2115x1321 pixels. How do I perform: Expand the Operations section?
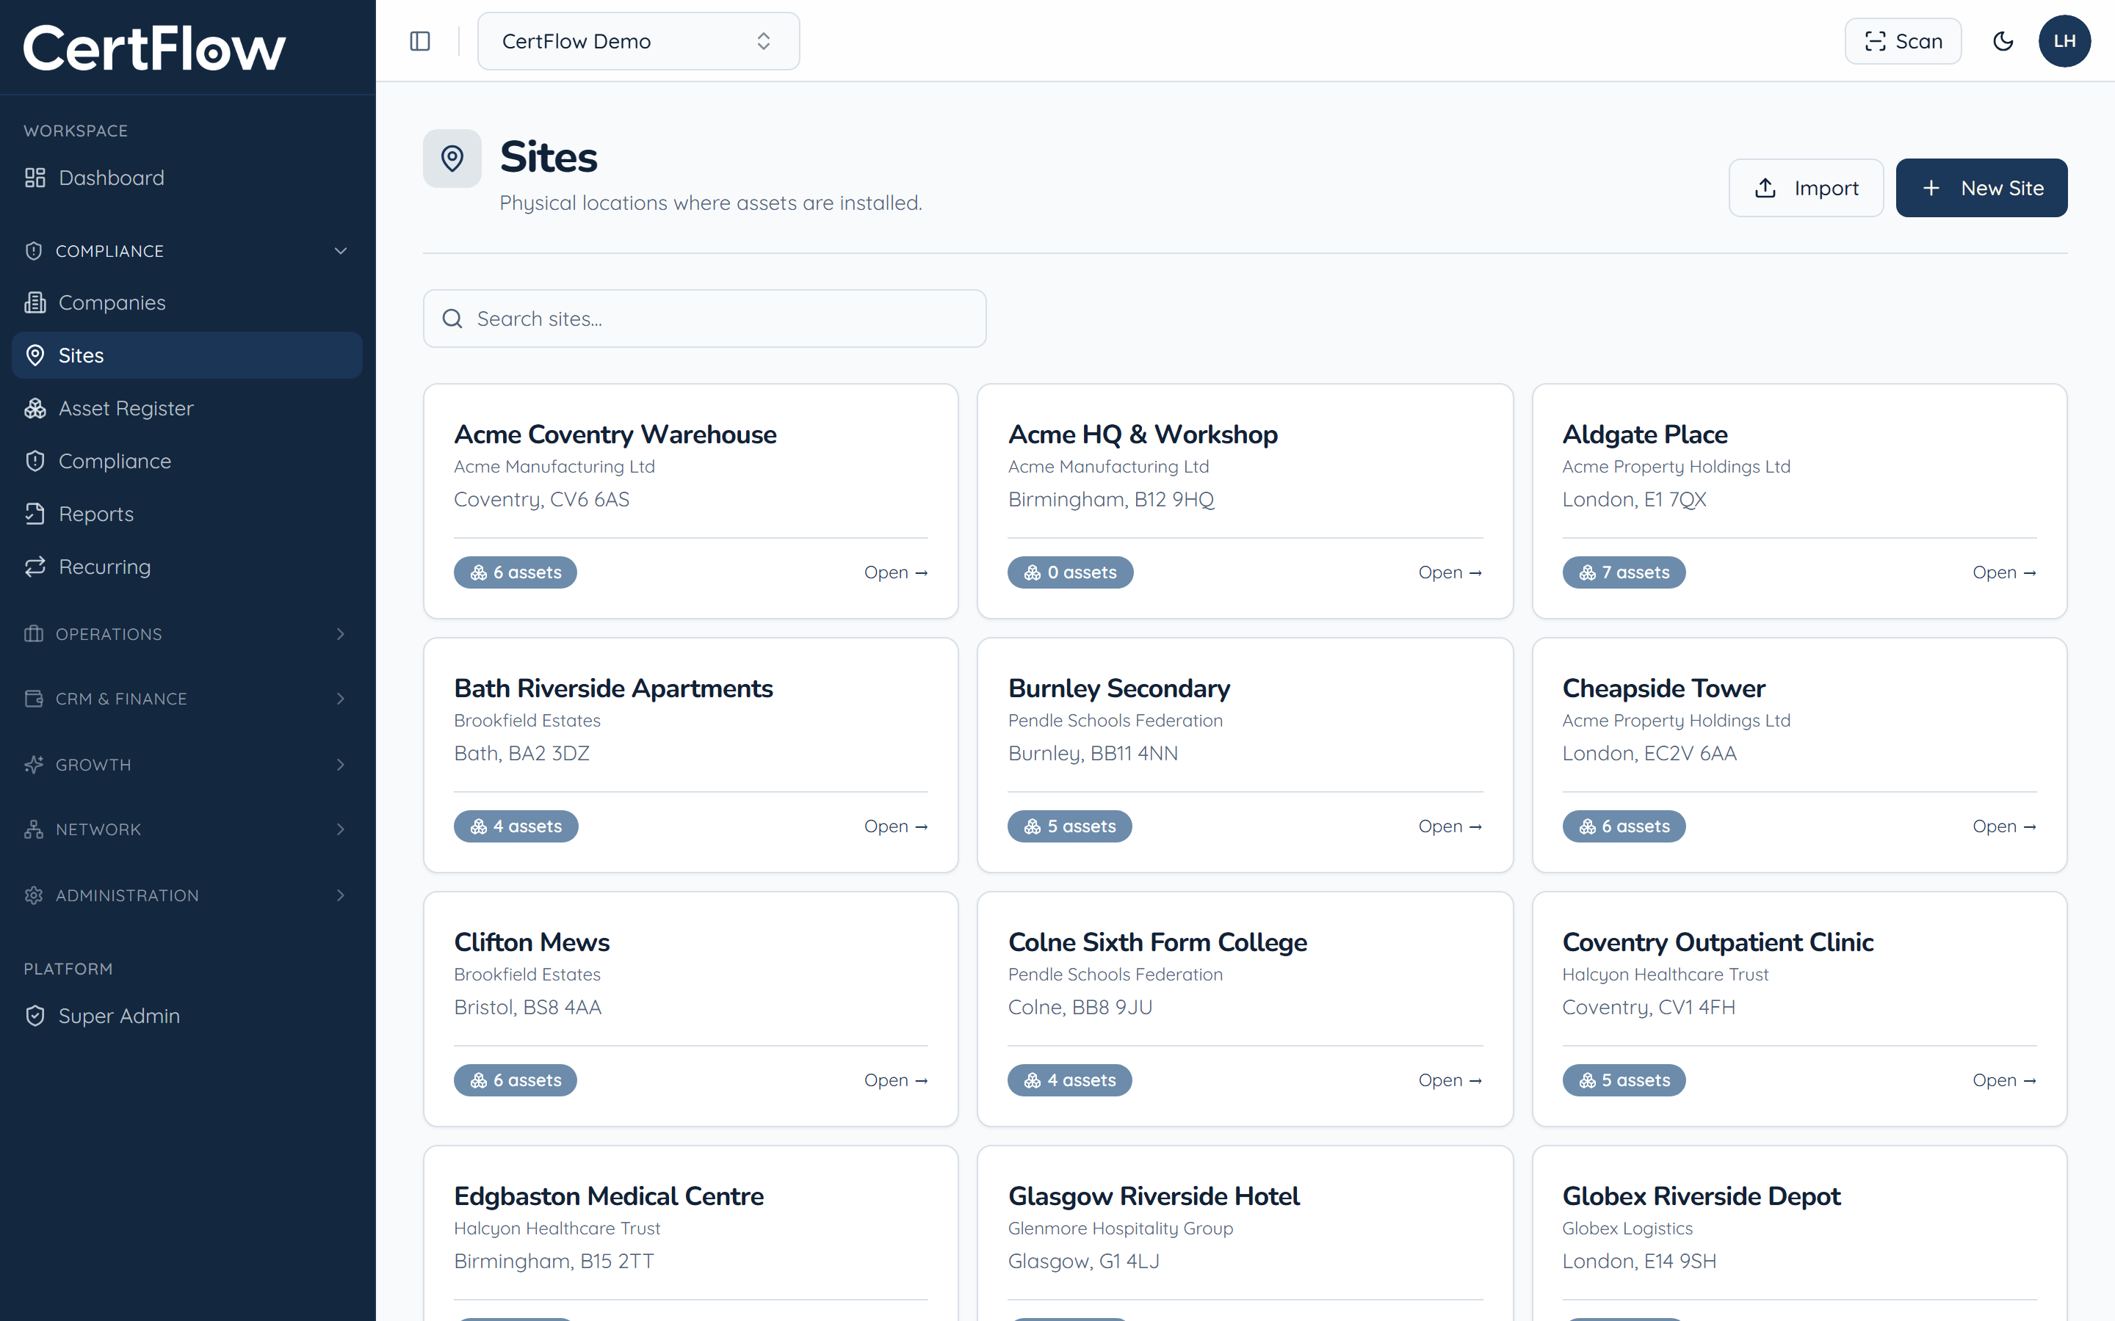click(187, 634)
